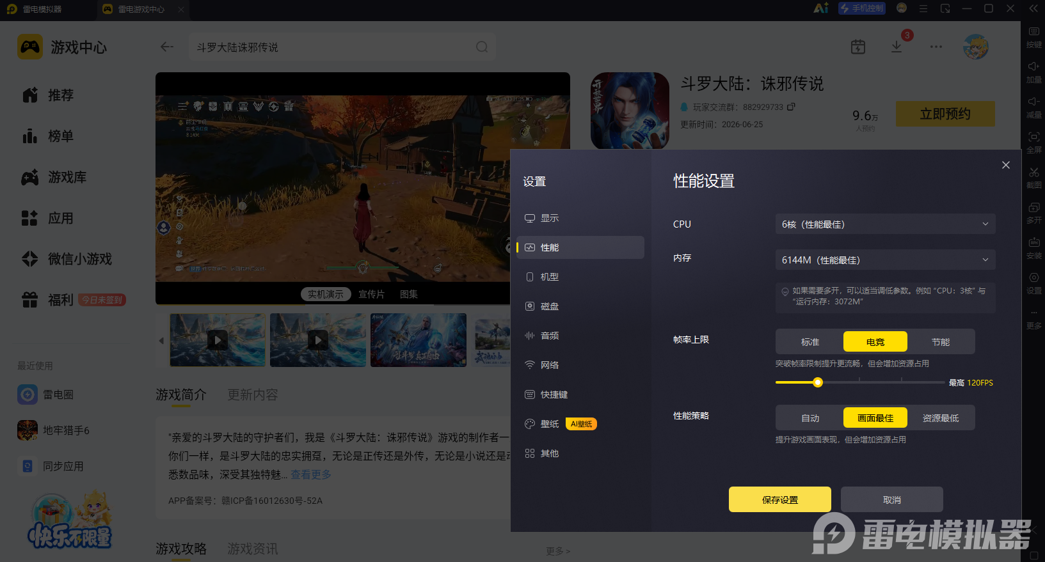Click the 斗罗大陆 game app icon
The height and width of the screenshot is (562, 1045).
tap(630, 111)
